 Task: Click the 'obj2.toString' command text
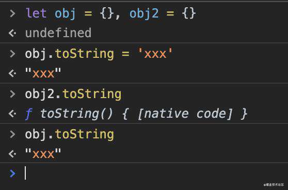(73, 94)
